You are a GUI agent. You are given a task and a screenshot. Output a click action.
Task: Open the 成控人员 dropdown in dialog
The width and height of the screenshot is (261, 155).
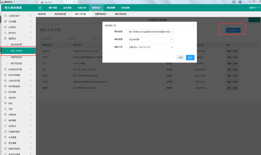pyautogui.click(x=151, y=47)
